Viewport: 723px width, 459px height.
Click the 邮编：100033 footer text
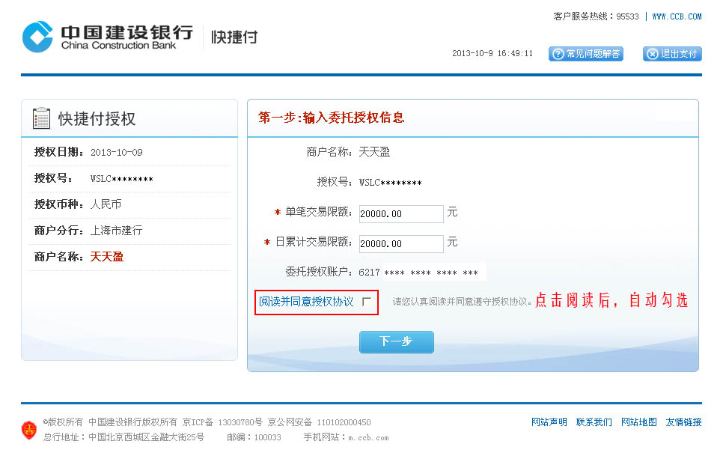tap(254, 437)
